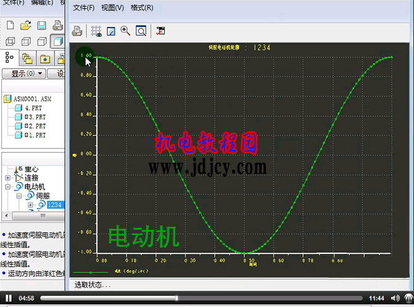Screen dimensions: 414x307
Task: Select 01.PRT in model tree
Action: tap(35, 135)
